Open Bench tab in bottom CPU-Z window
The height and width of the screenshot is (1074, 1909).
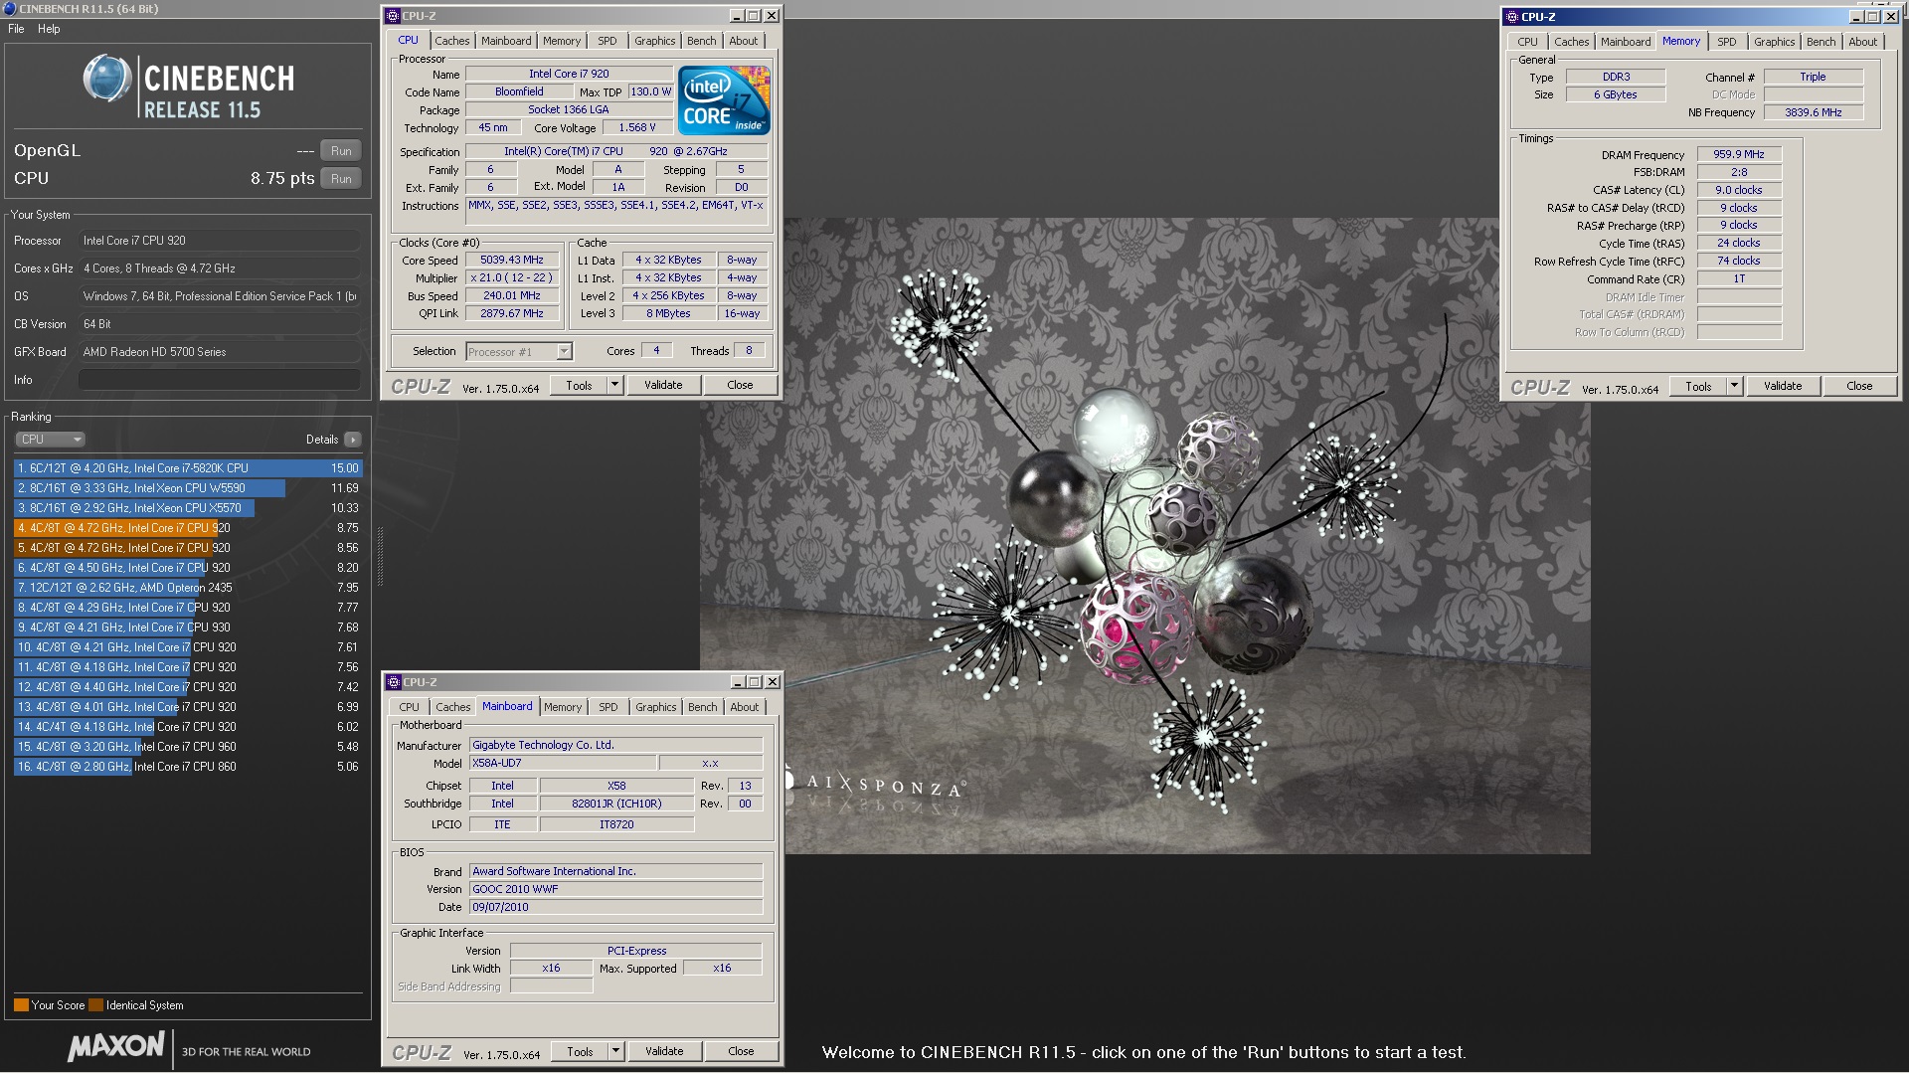(x=703, y=707)
